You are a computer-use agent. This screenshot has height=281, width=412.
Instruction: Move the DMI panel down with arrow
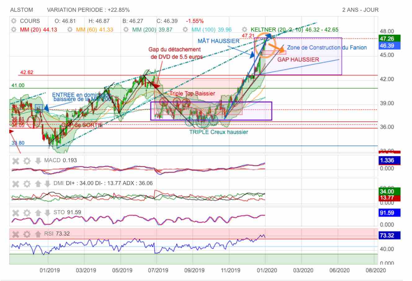pyautogui.click(x=47, y=184)
